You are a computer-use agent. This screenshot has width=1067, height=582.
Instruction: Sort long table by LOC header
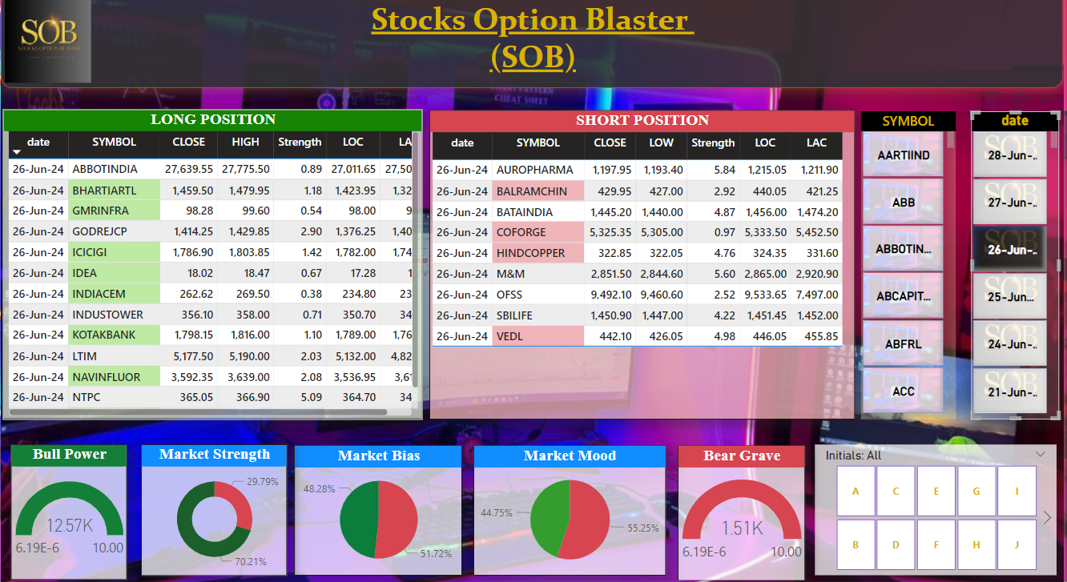click(x=353, y=142)
